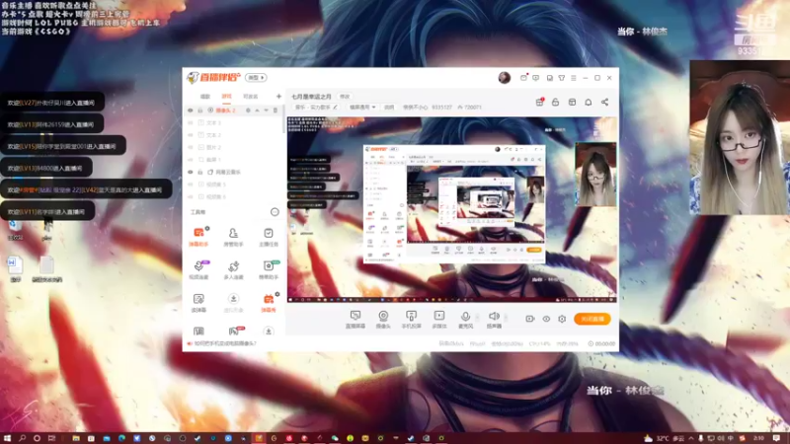Add a 多媒体 media source
This screenshot has height=444, width=790.
point(439,319)
